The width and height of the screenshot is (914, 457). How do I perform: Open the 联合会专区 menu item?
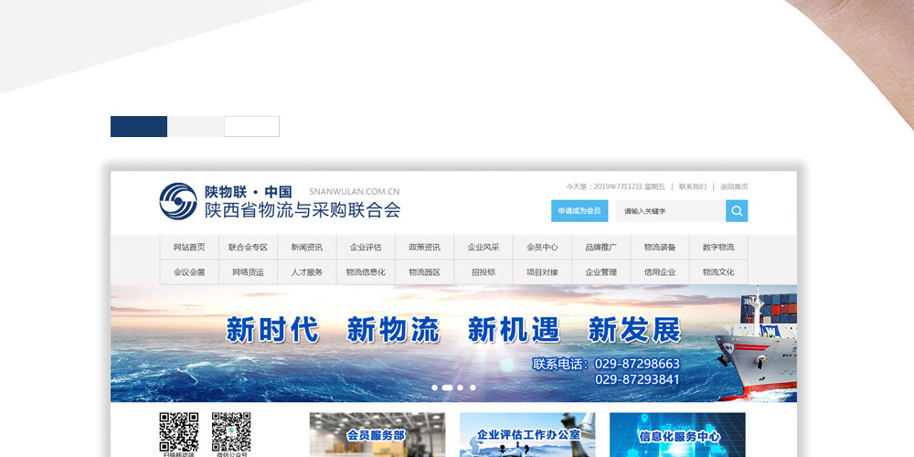[249, 247]
